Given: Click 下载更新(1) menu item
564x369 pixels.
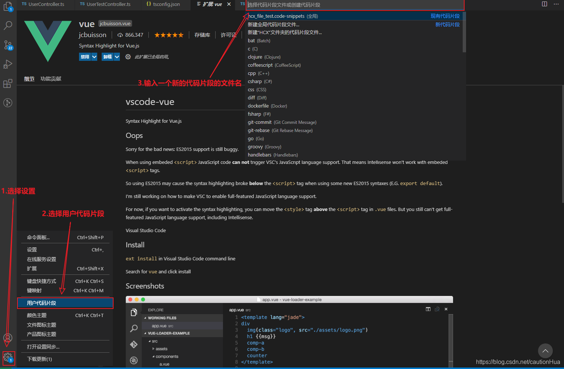Looking at the screenshot, I should pyautogui.click(x=65, y=359).
